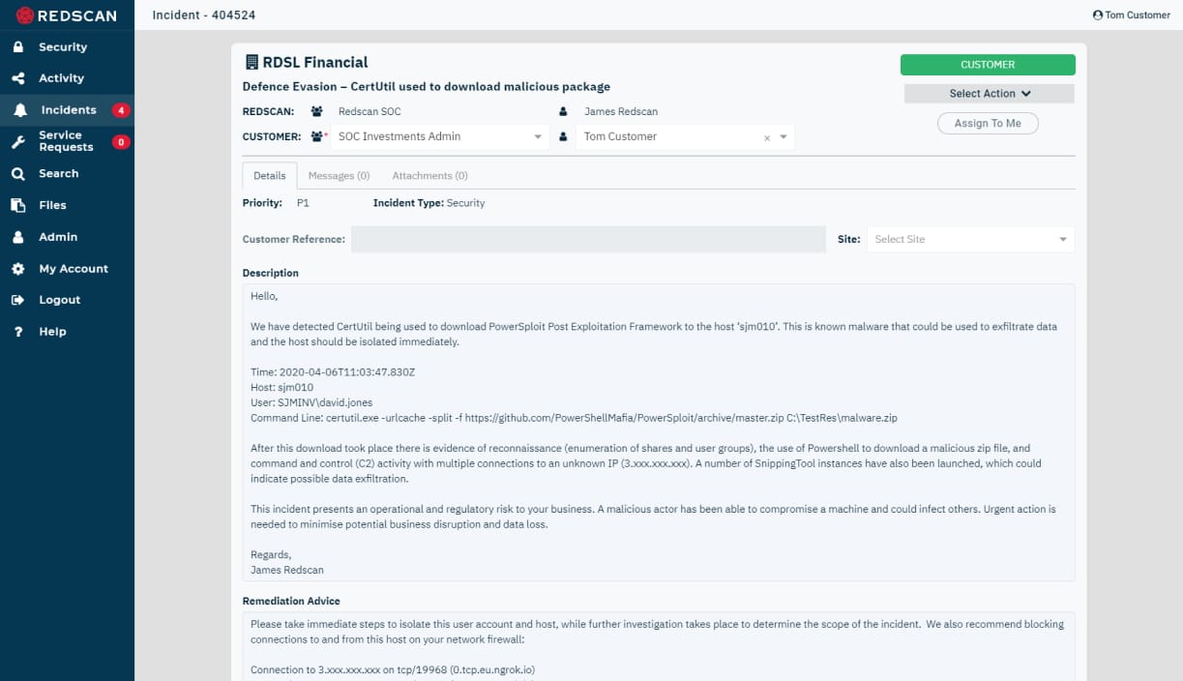Click inside the Description text area
Image resolution: width=1183 pixels, height=681 pixels.
(x=659, y=432)
